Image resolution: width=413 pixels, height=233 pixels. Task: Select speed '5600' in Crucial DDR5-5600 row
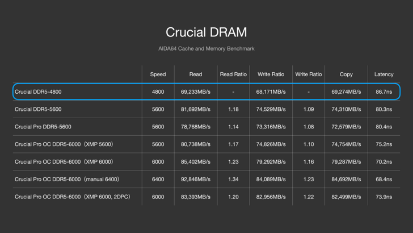[x=158, y=109]
